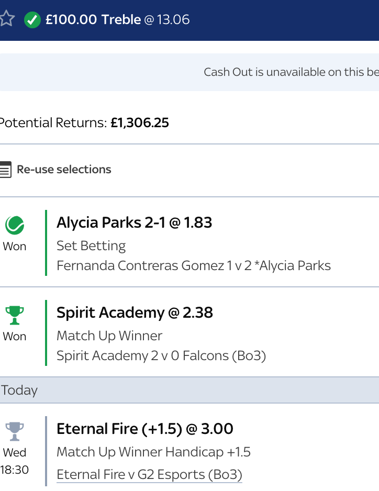Select the Alycia Parks 2-1 @ 1.83 selection

pyautogui.click(x=134, y=222)
